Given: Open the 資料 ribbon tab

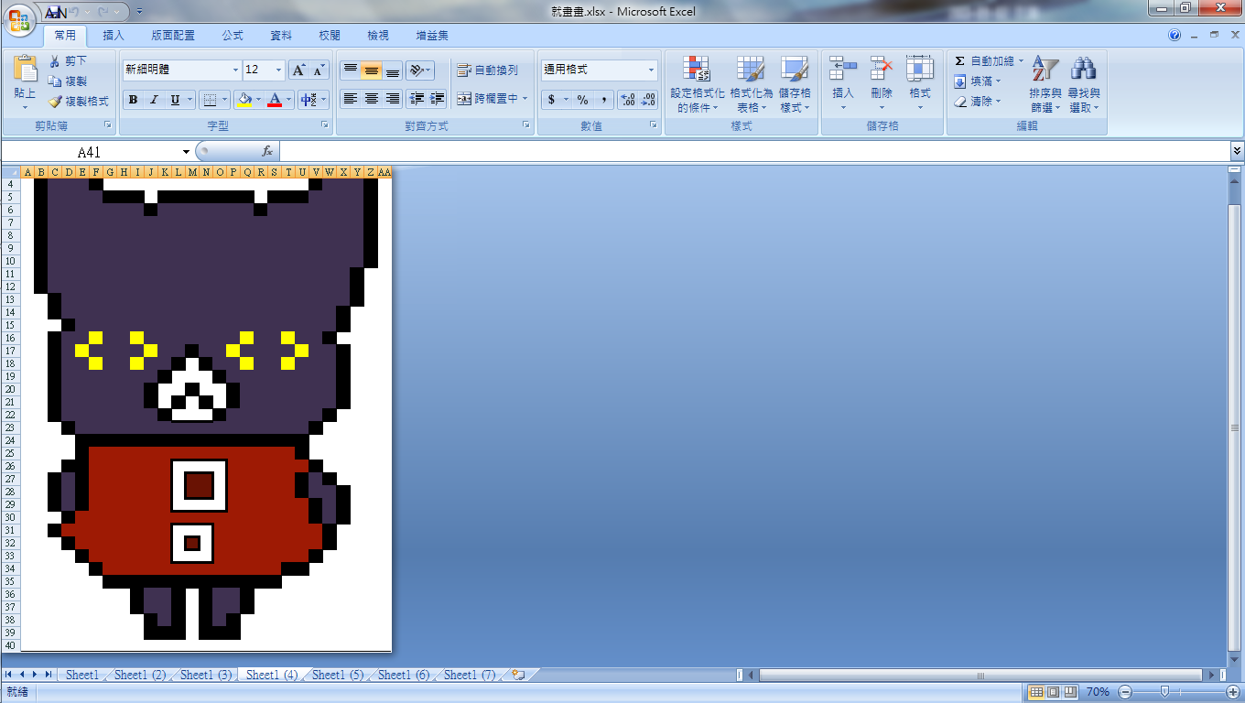Looking at the screenshot, I should (281, 36).
